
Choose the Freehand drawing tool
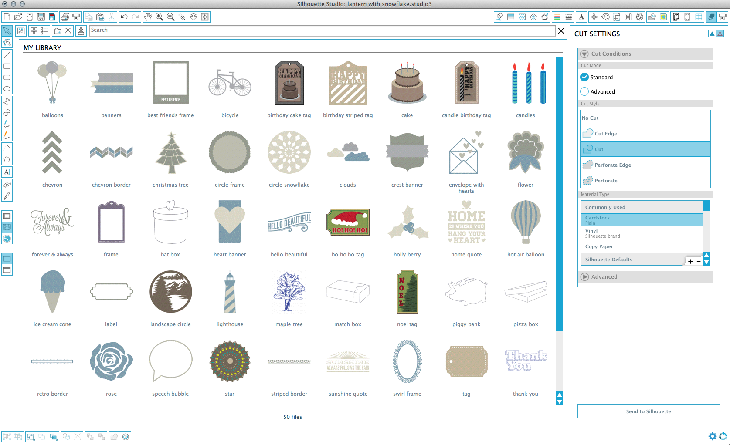click(7, 124)
